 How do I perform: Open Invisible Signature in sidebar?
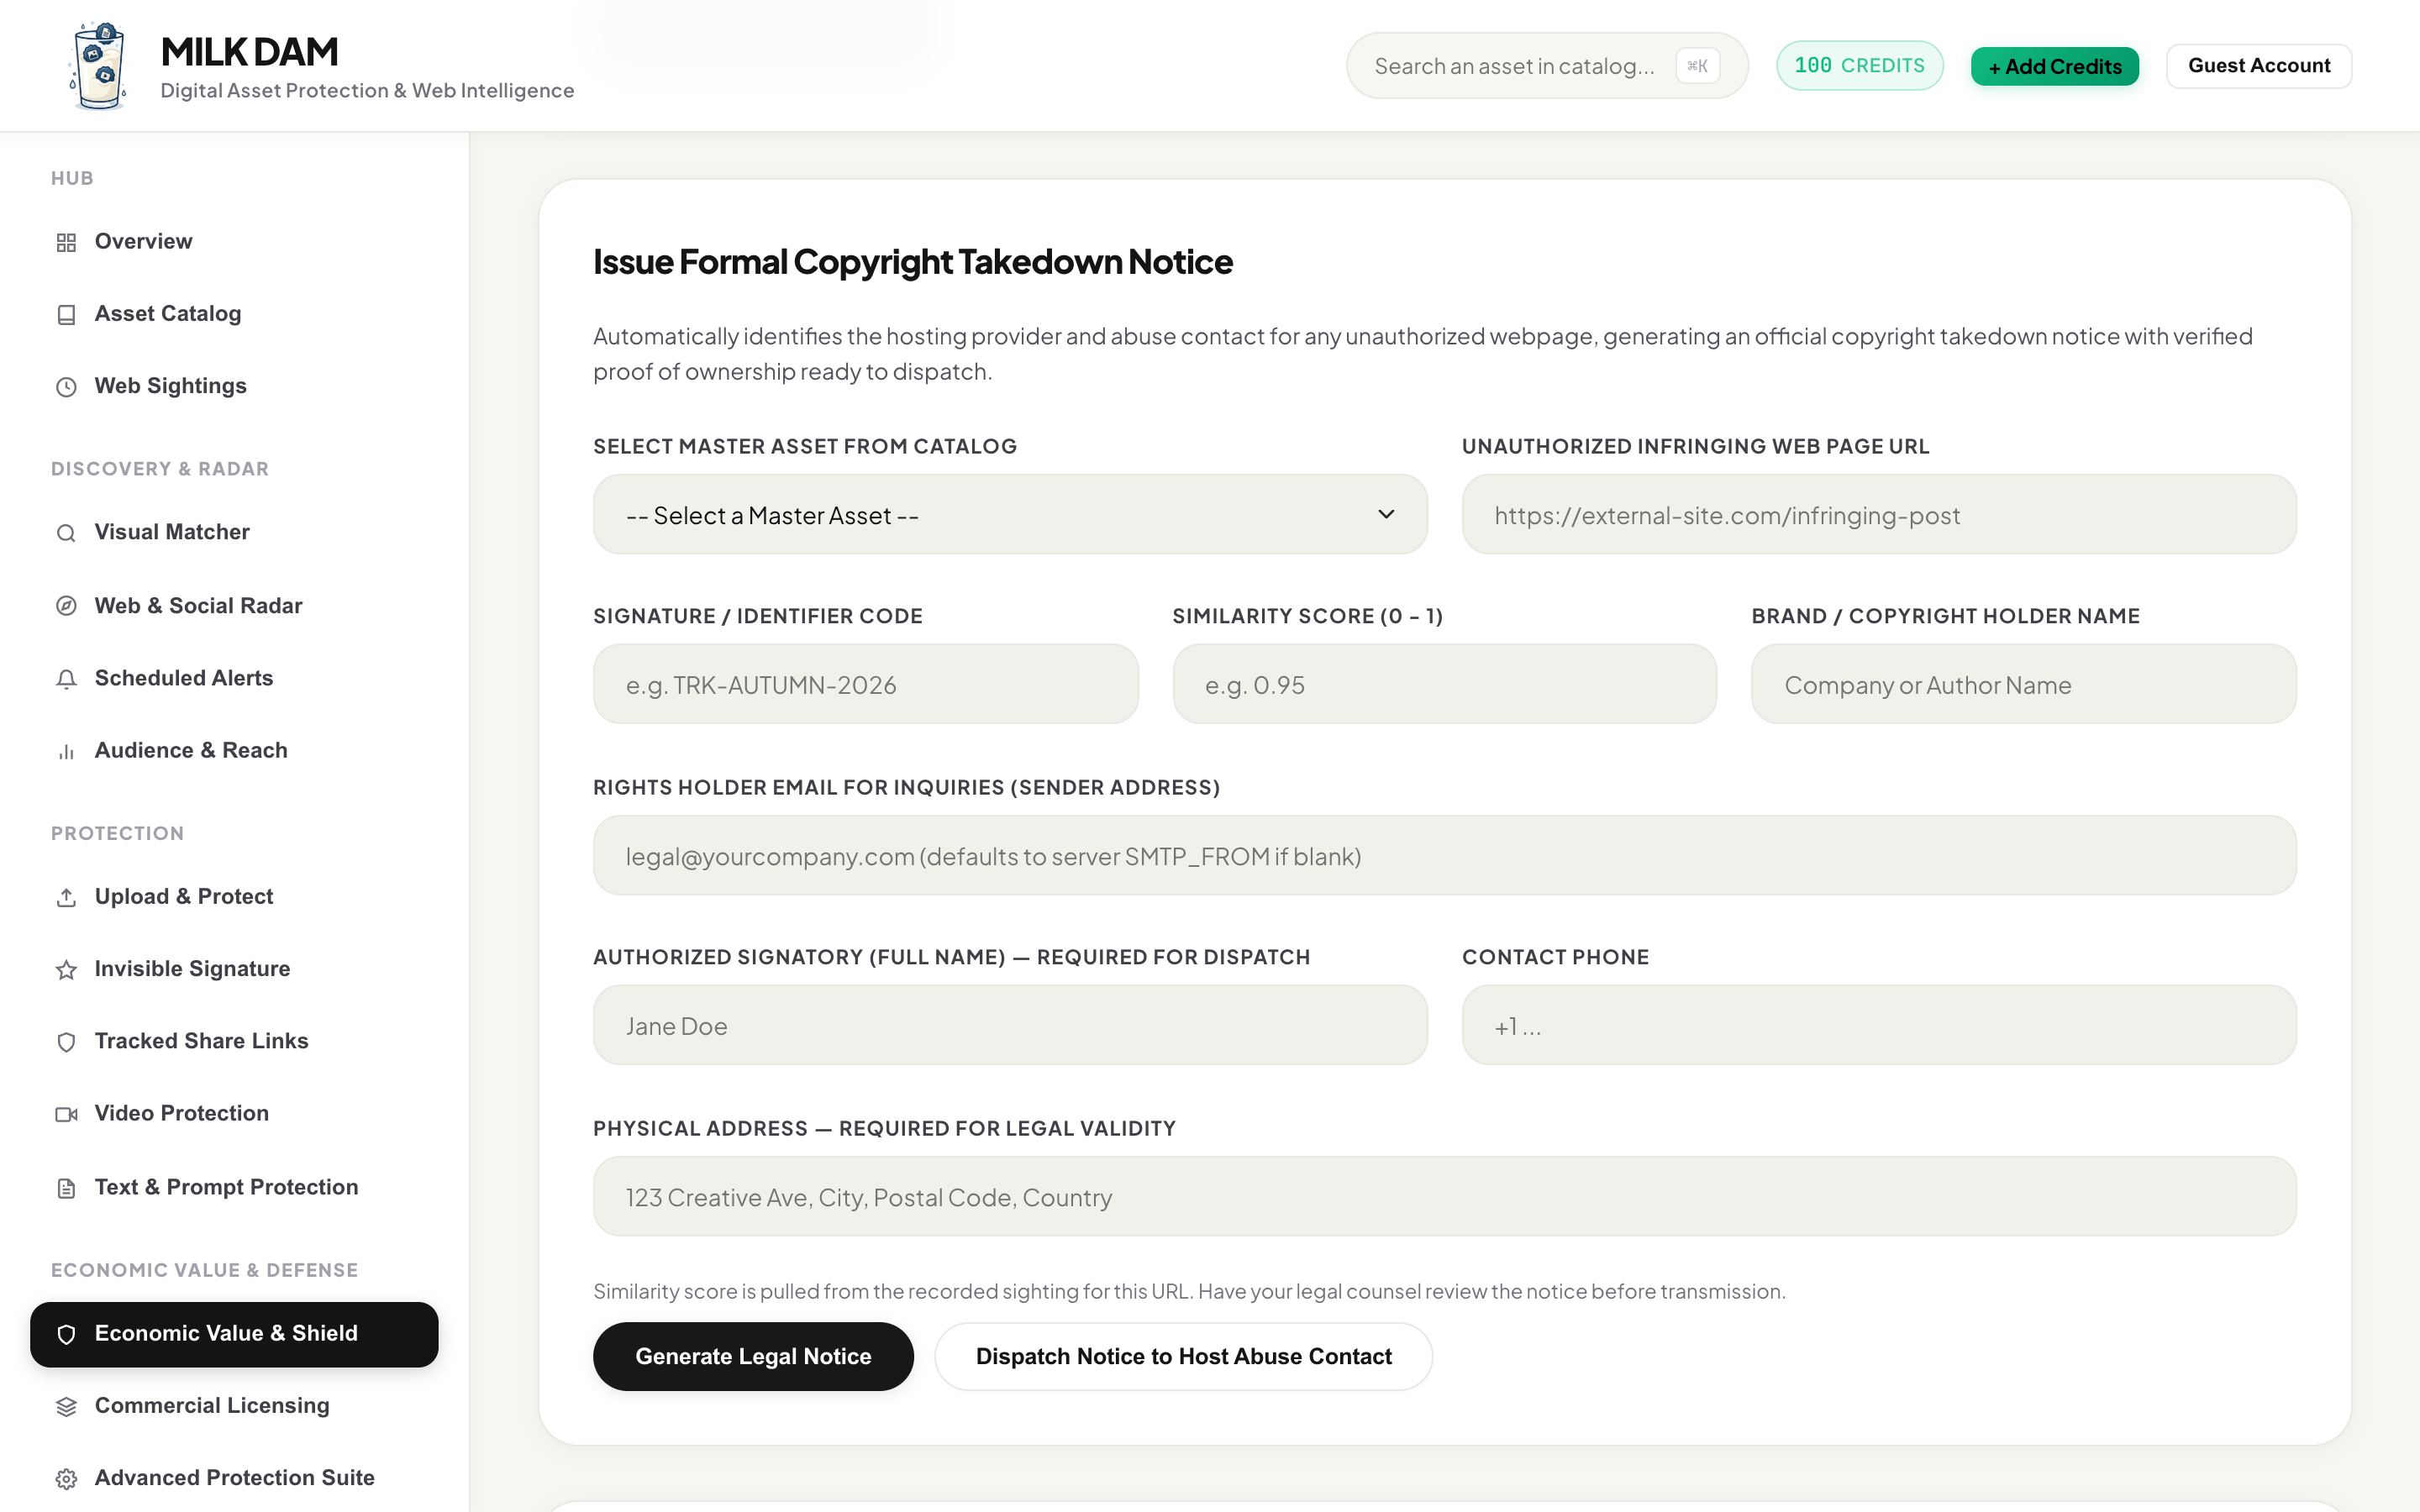pos(234,969)
